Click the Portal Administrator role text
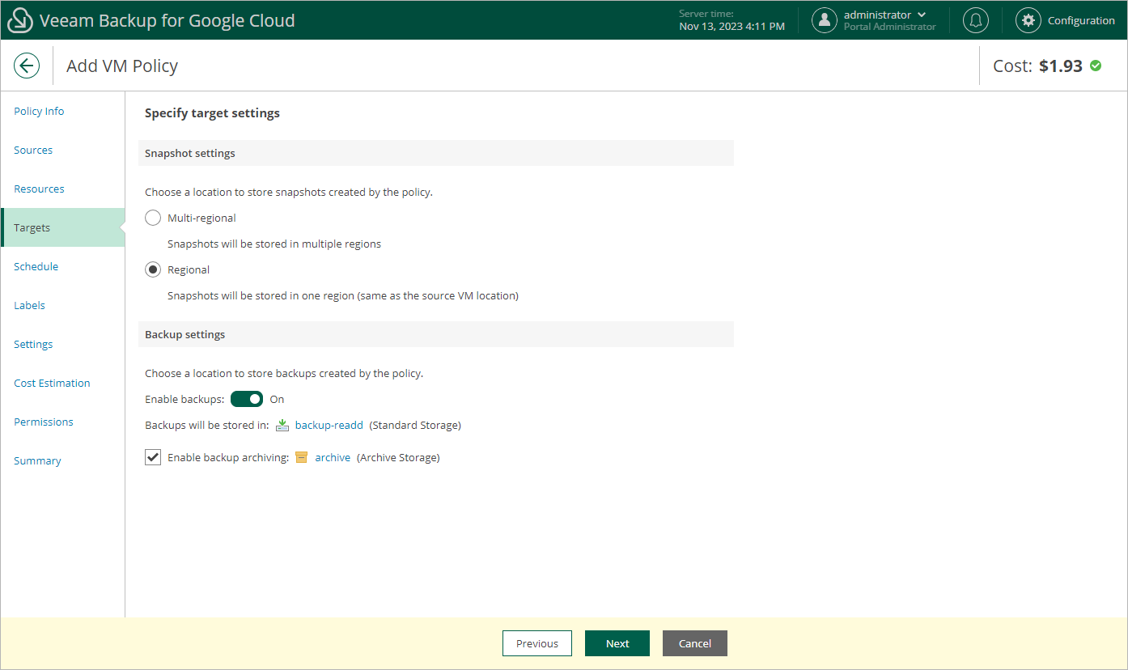The image size is (1128, 670). 889,27
